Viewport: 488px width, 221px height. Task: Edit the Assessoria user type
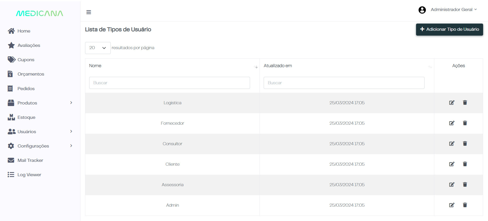(452, 185)
